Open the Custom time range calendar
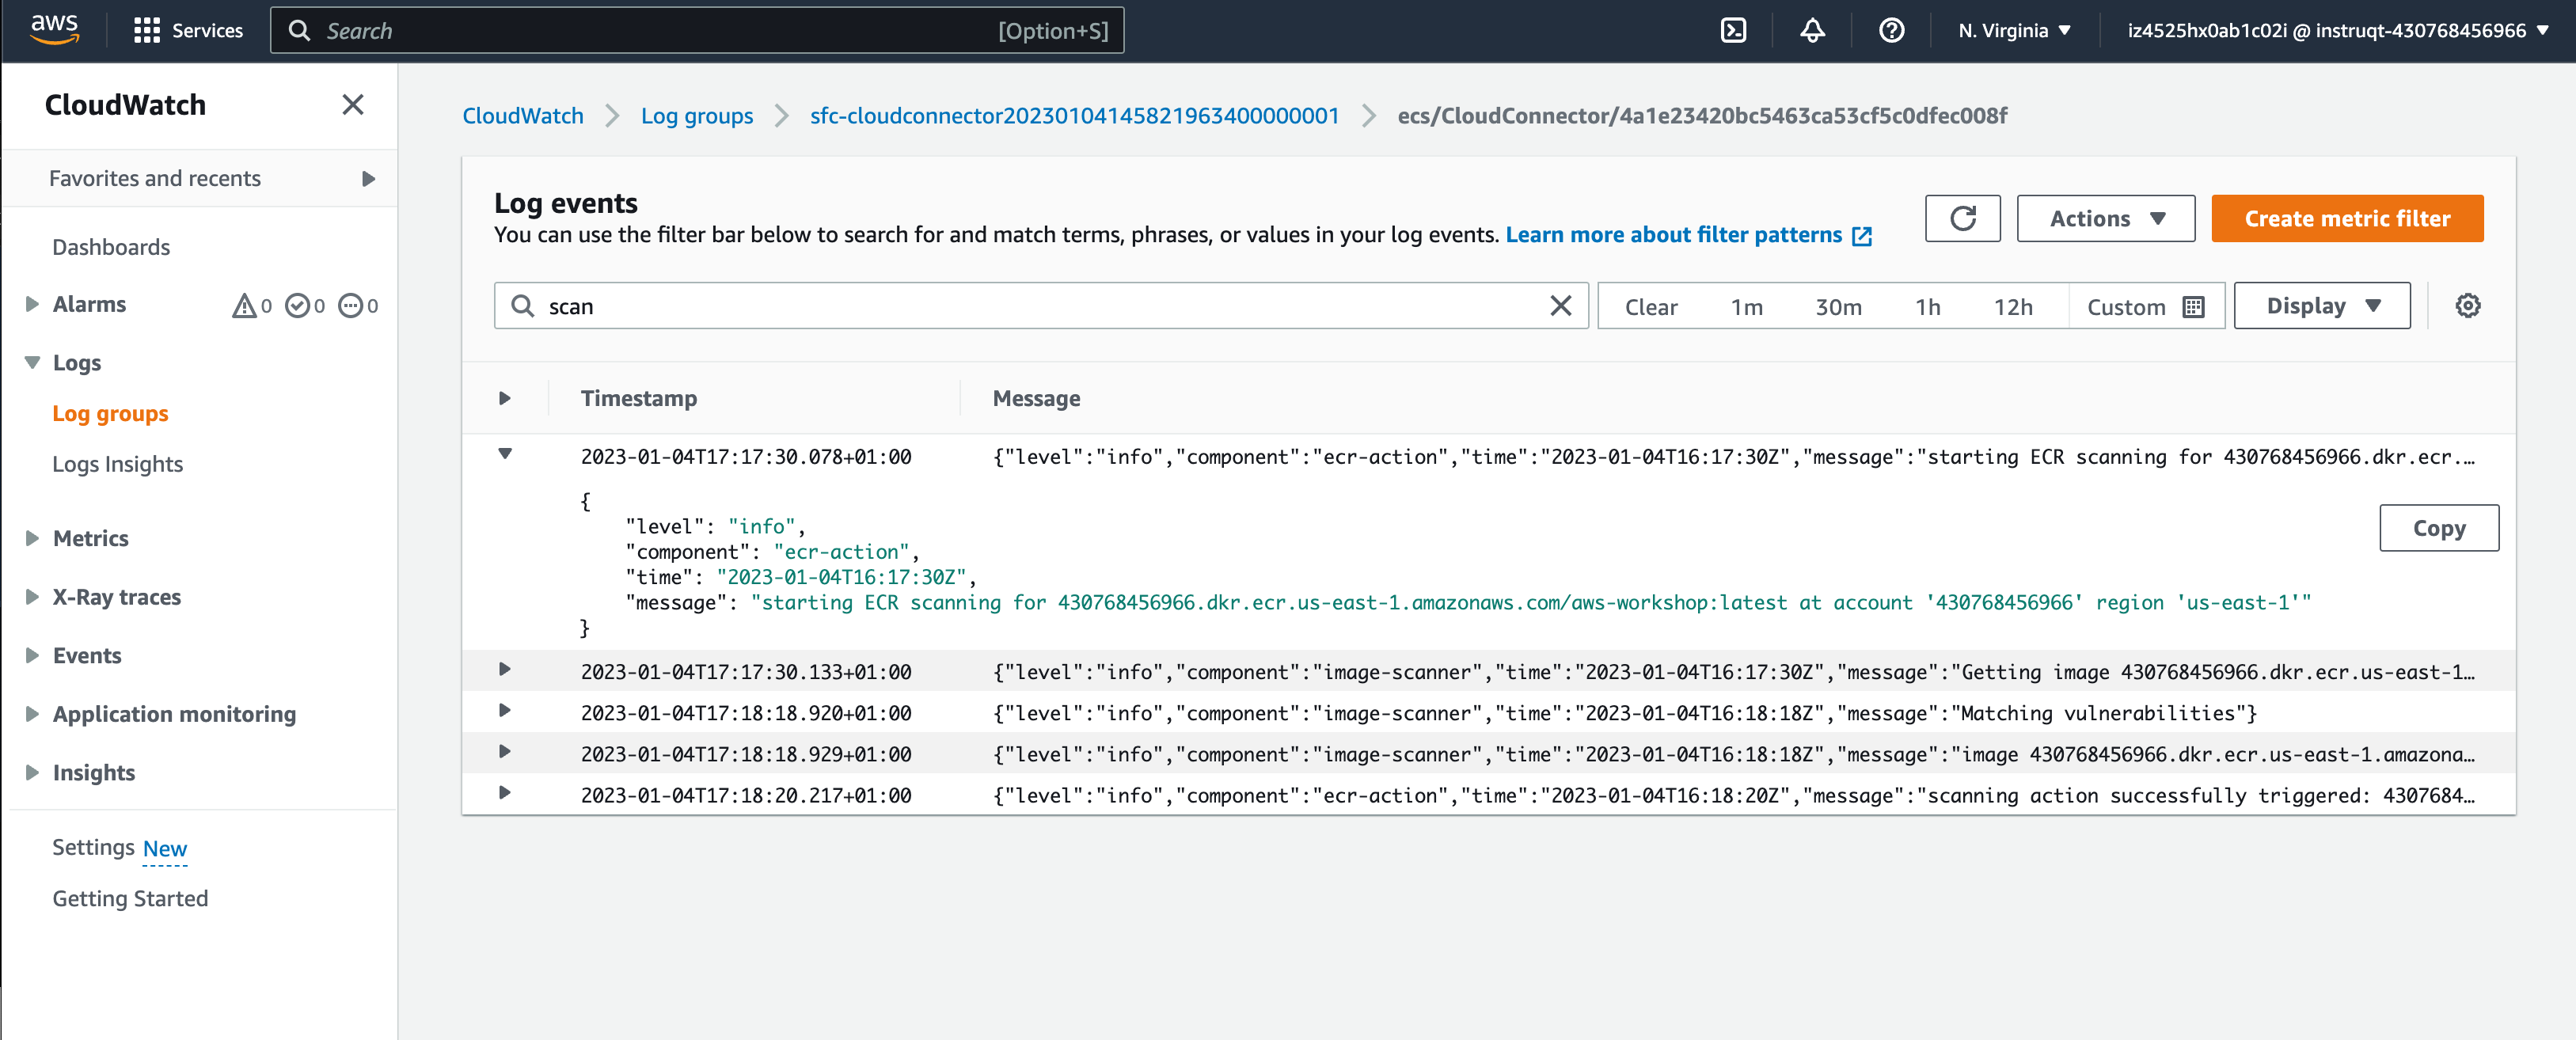 coord(2145,306)
